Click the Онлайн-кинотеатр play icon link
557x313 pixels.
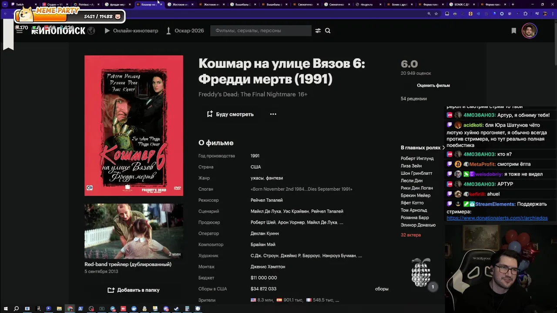click(x=131, y=30)
